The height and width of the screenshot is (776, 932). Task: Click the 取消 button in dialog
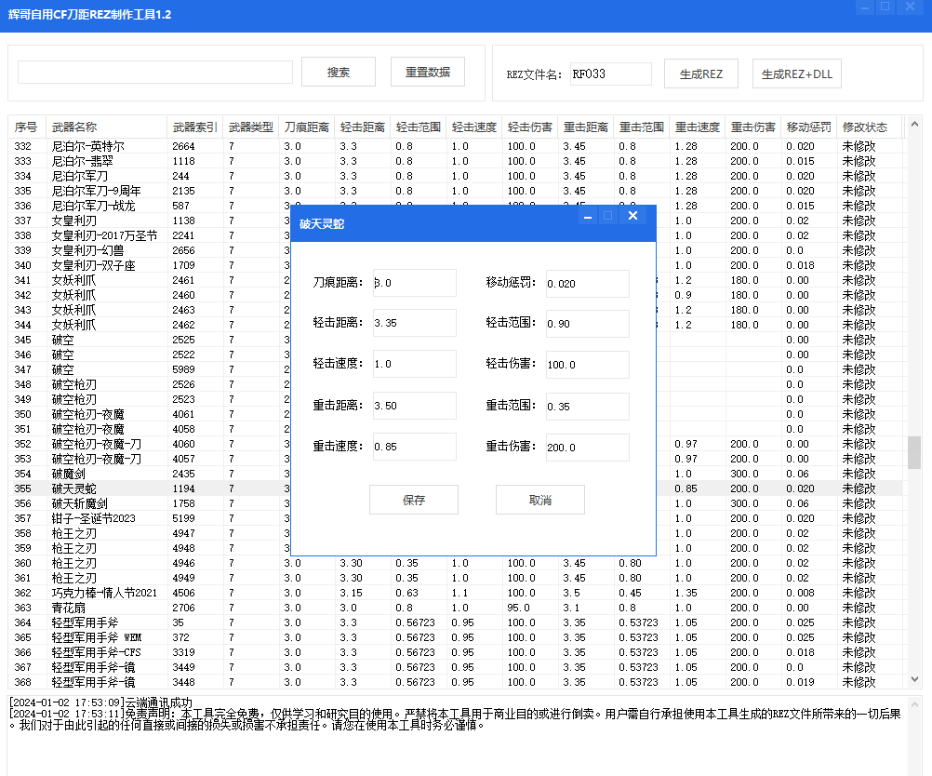(x=539, y=500)
